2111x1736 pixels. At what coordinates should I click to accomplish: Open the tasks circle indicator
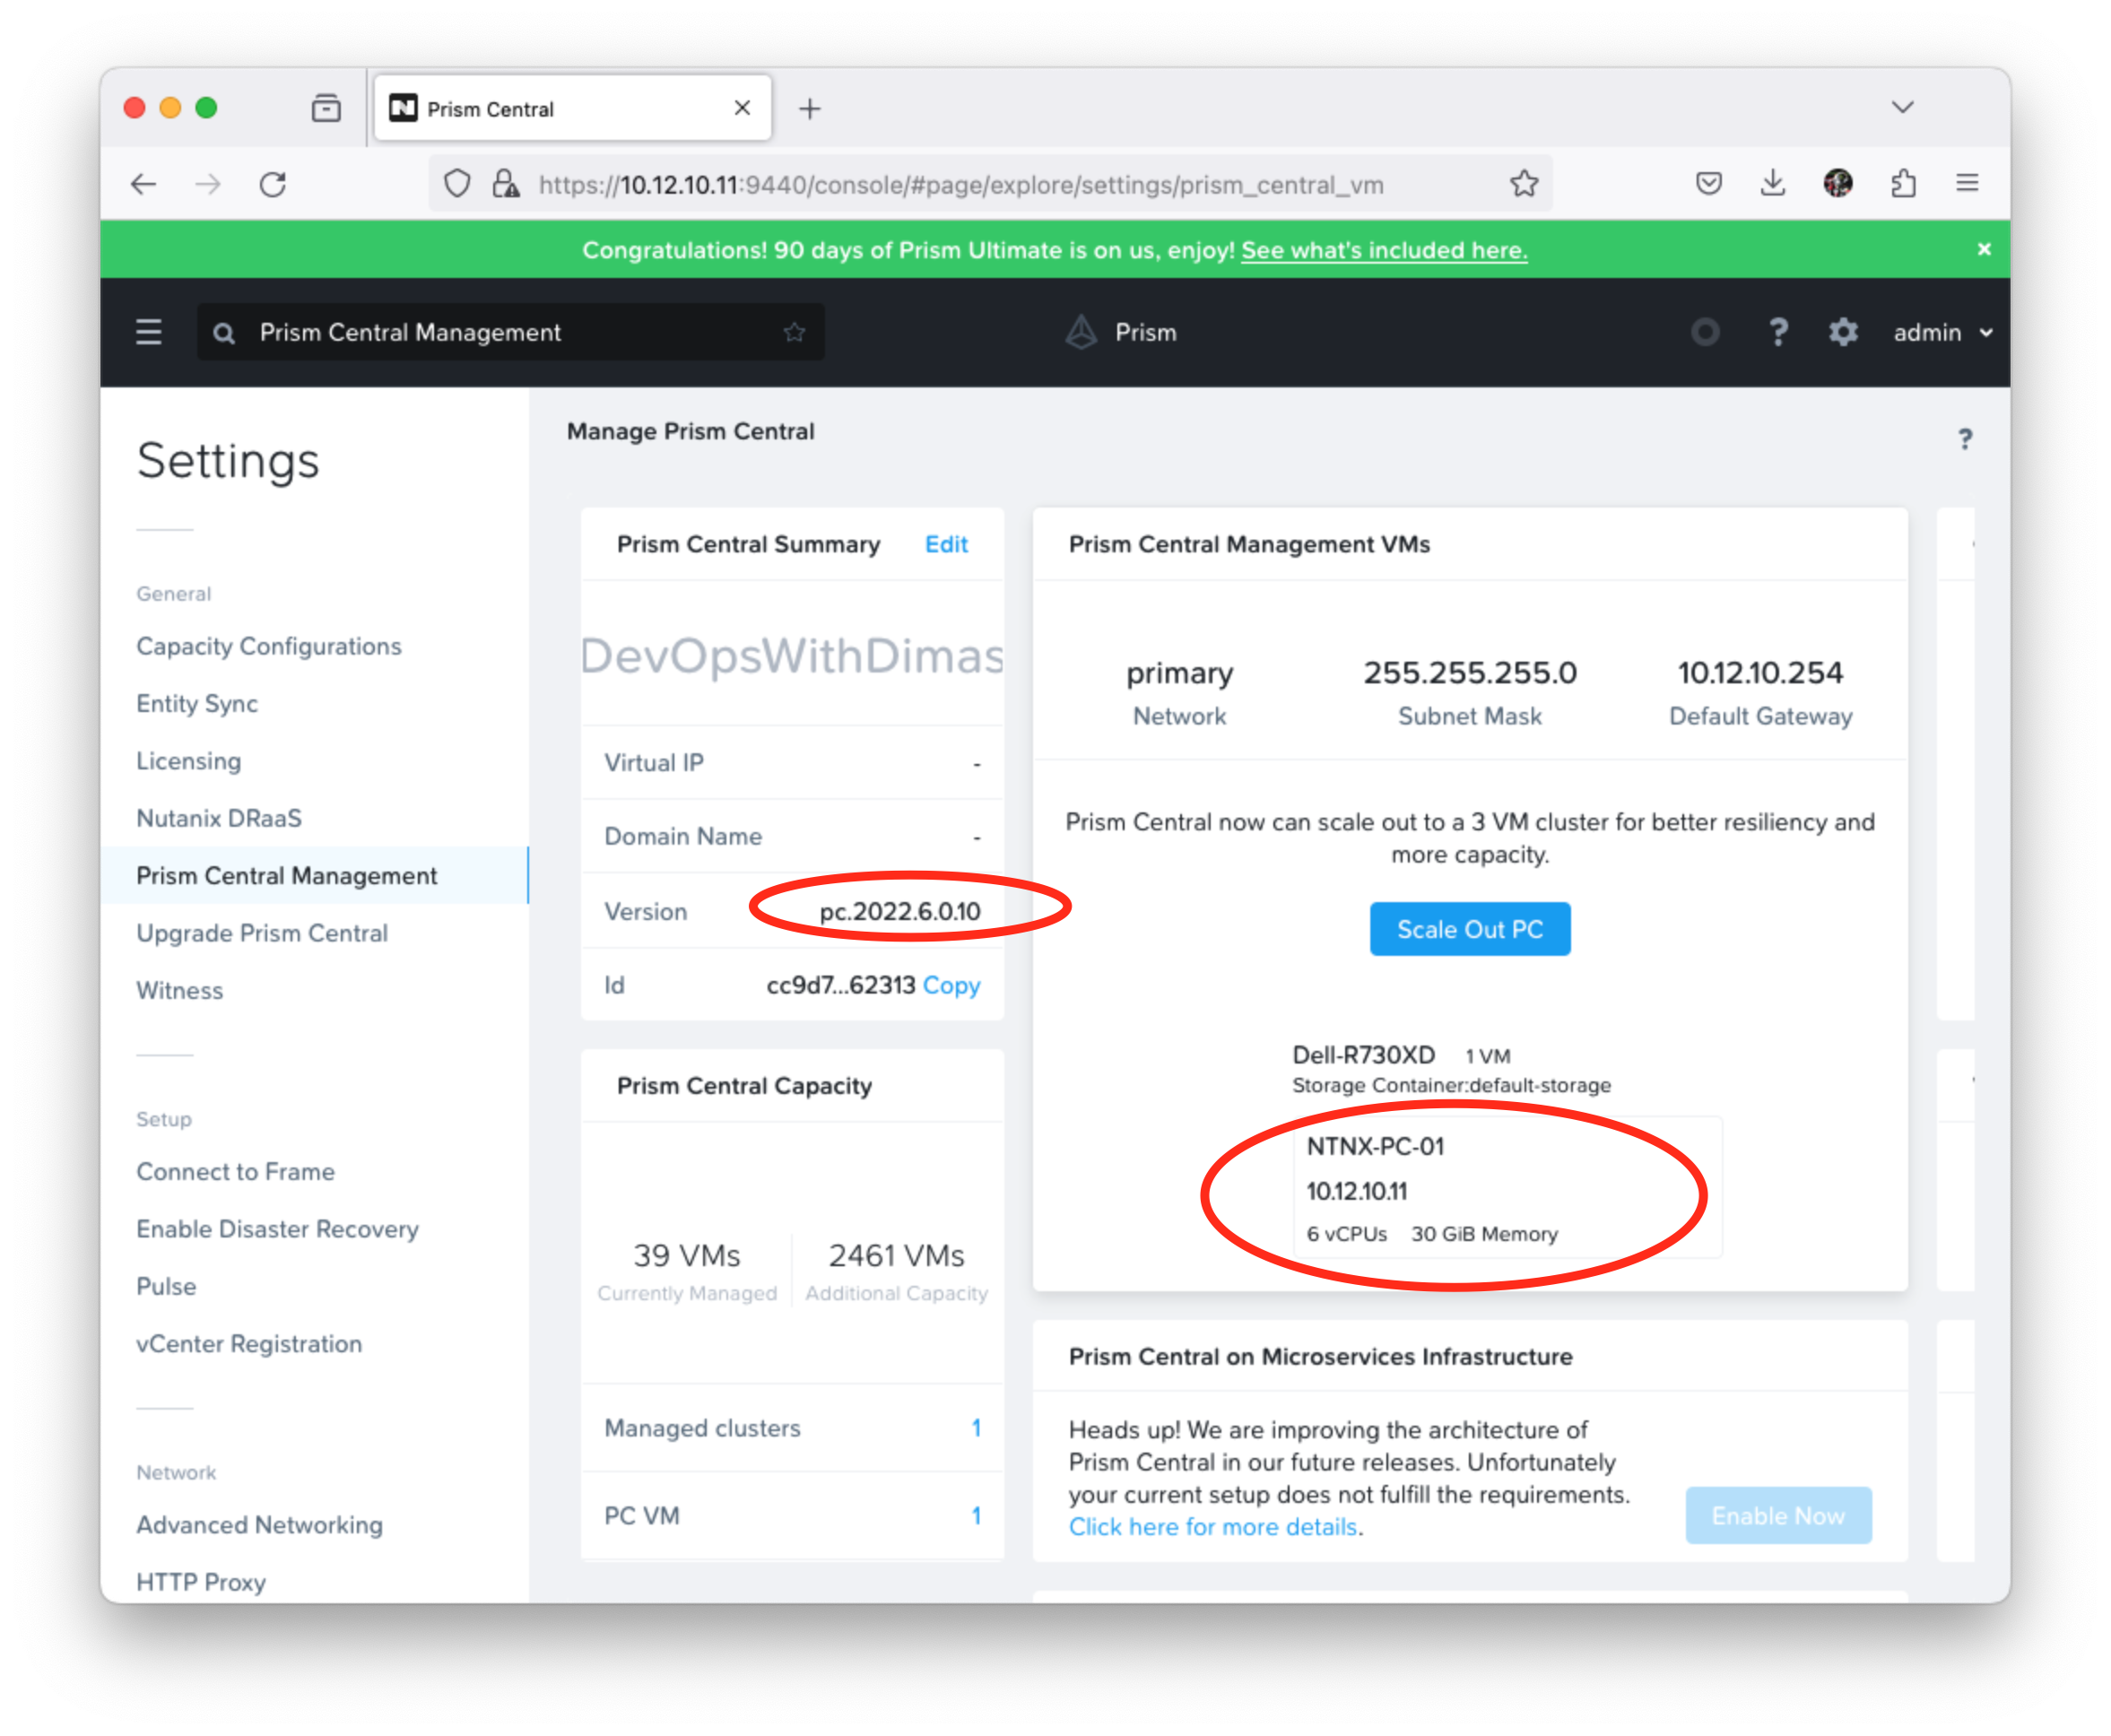coord(1705,332)
